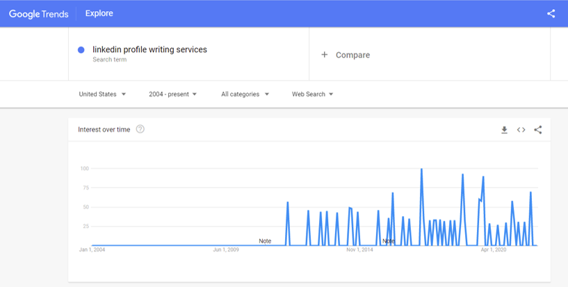Open the Web Search type dropdown
Viewport: 568px width, 287px height.
[312, 94]
